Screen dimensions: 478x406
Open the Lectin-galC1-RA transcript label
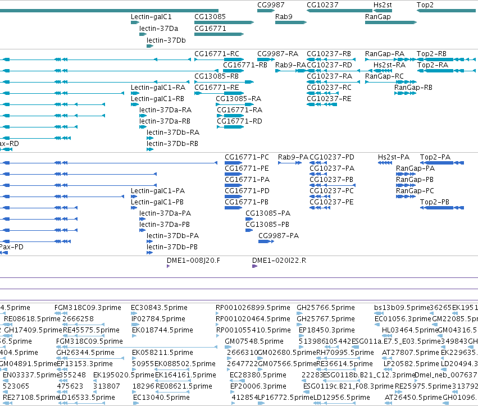(x=158, y=88)
